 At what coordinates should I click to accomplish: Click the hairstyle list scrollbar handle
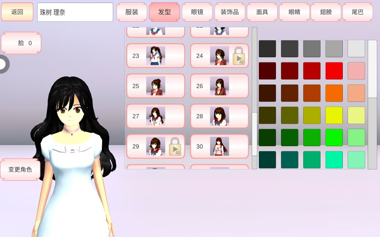click(255, 134)
